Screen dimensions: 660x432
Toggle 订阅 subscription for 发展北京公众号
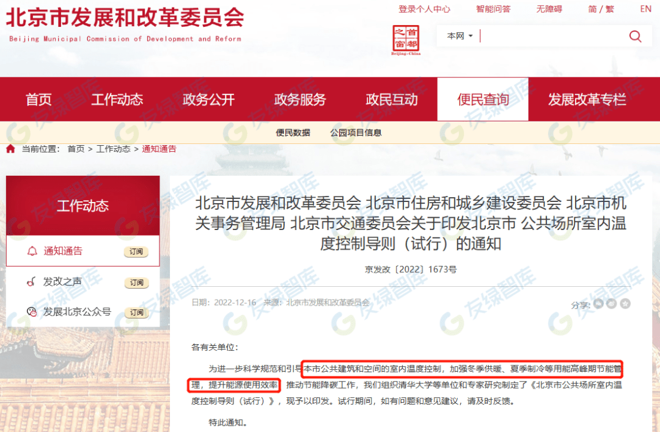(136, 312)
